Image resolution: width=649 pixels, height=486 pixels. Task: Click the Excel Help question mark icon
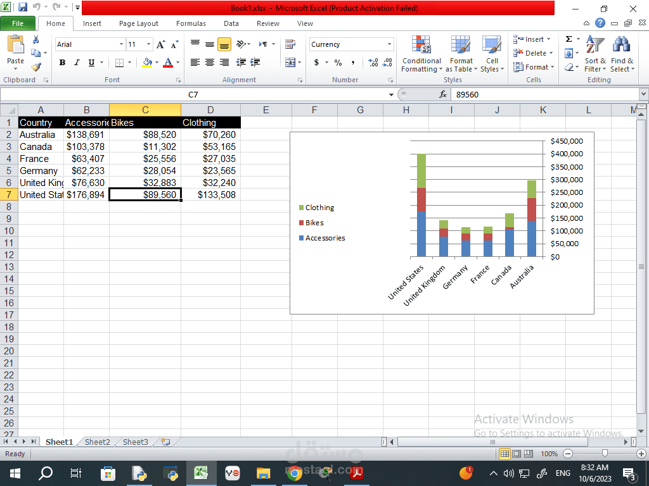click(x=600, y=23)
